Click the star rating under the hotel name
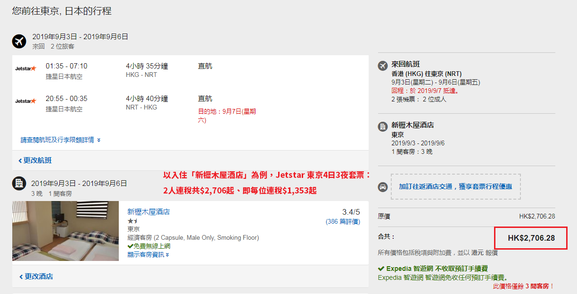Image resolution: width=577 pixels, height=294 pixels. coord(132,221)
